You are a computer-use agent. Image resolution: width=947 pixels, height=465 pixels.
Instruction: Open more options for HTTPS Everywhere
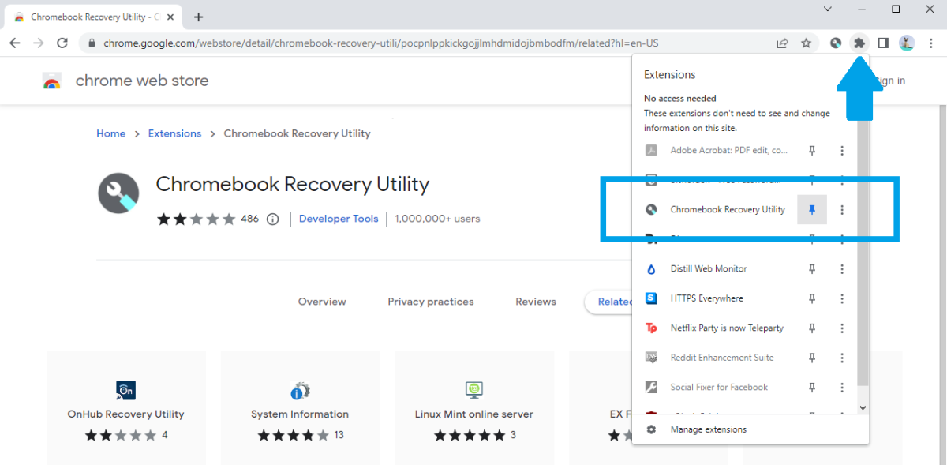[x=842, y=298]
